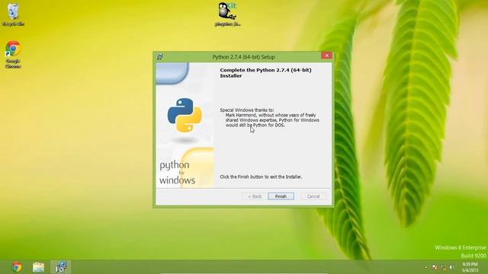488x274 pixels.
Task: Click the 'Special Windows thanks to:' text
Action: (247, 110)
